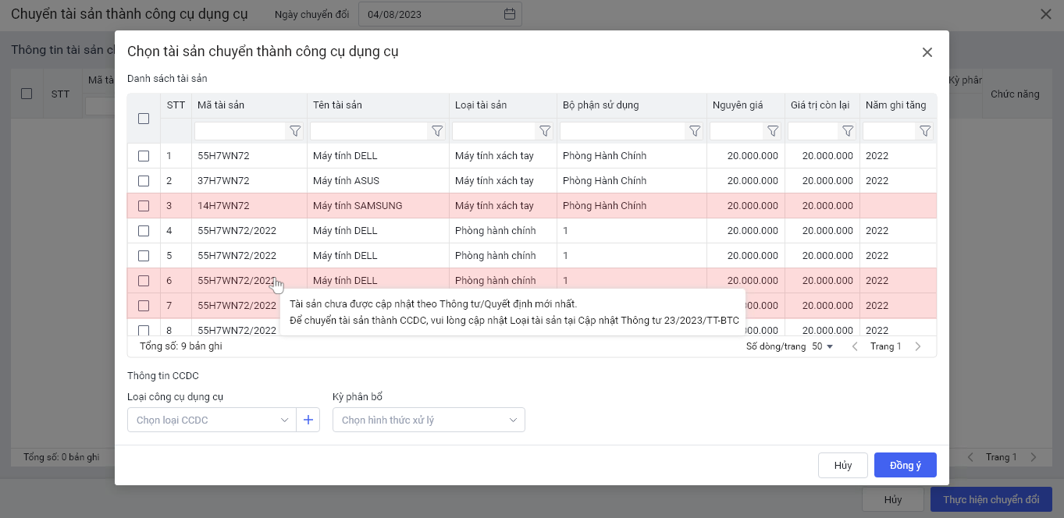Sort by Nguyên giá column header
The width and height of the screenshot is (1064, 518).
point(738,105)
